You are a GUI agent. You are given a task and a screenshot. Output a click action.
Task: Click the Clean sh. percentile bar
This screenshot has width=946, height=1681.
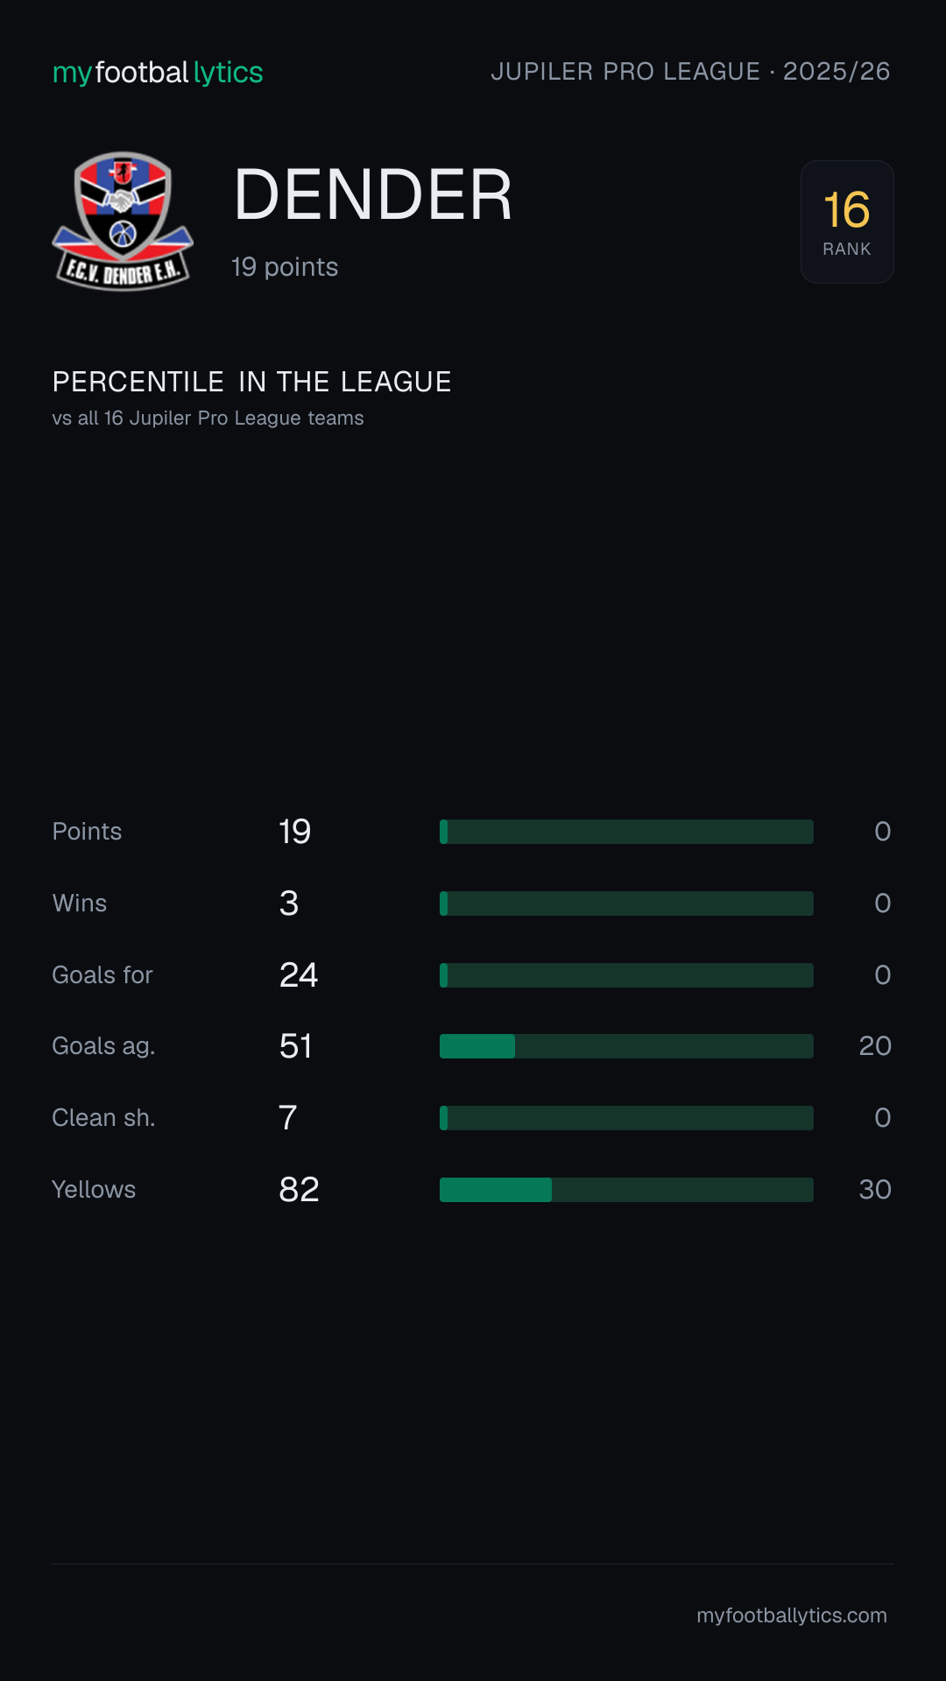click(626, 1118)
